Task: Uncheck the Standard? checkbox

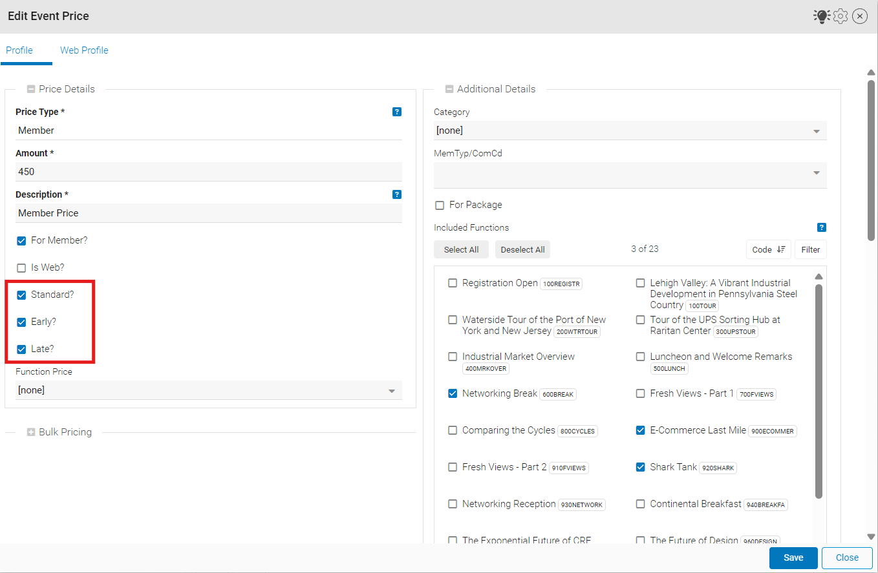Action: coord(21,295)
